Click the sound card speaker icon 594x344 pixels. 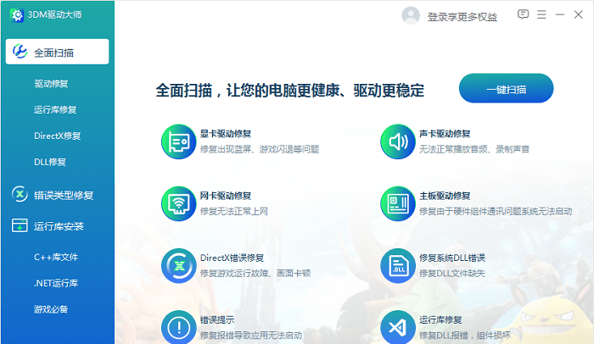(x=397, y=141)
